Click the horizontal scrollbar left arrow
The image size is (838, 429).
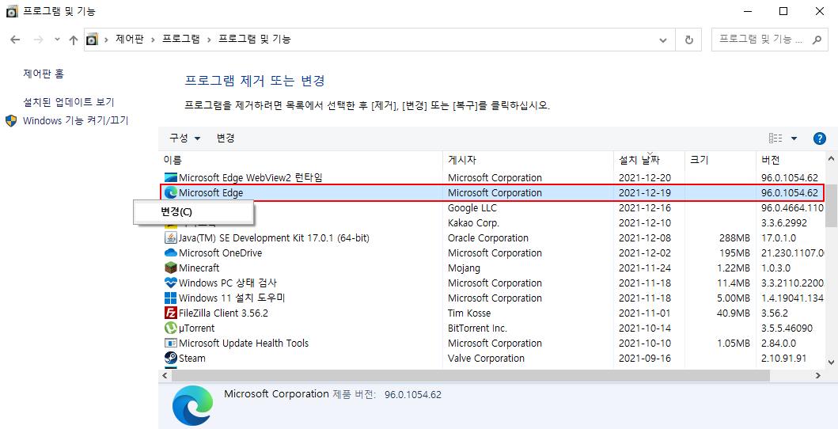tap(165, 376)
